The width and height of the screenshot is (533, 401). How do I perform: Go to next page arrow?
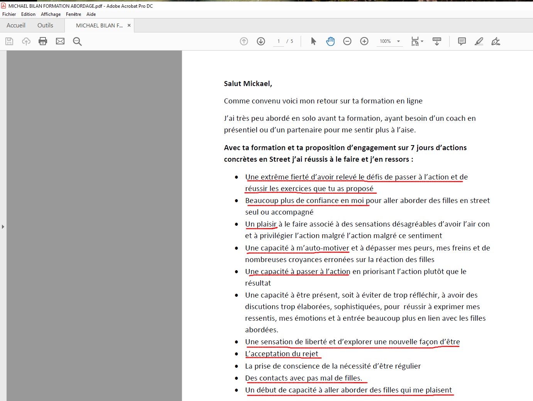(x=261, y=41)
